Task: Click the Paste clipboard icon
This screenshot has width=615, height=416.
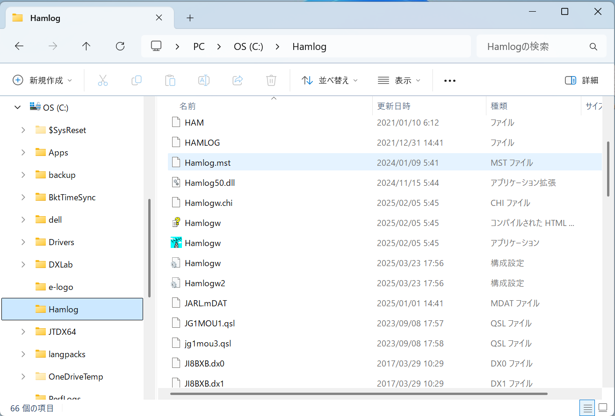Action: [170, 80]
